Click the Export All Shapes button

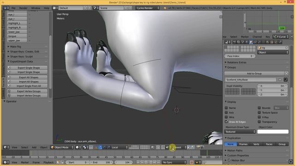[x=28, y=77]
